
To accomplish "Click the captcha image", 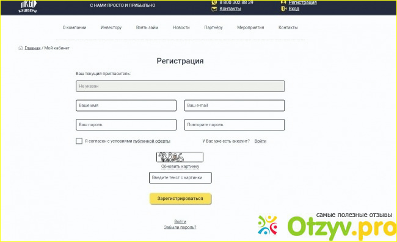I will (180, 157).
